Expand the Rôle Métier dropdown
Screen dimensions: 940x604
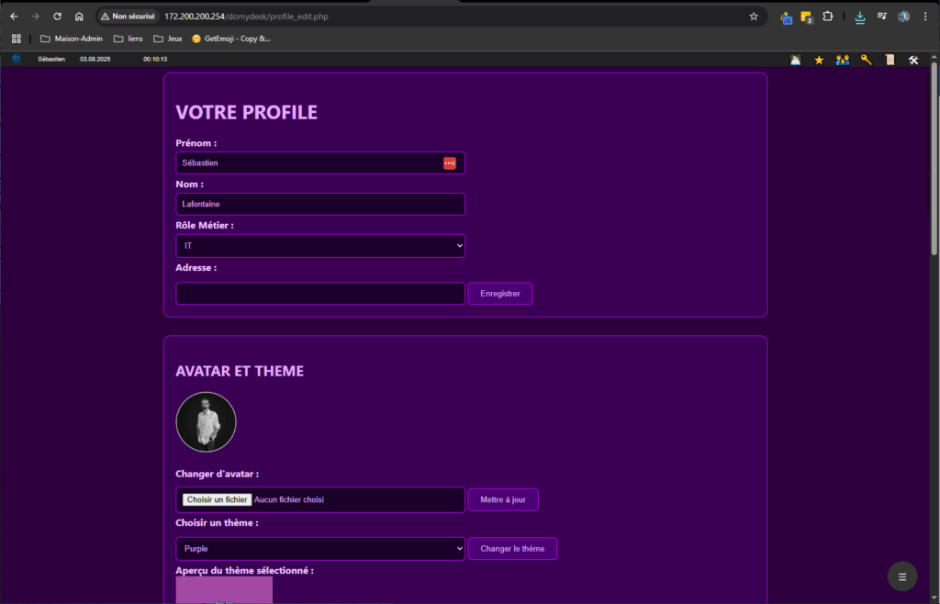(x=319, y=246)
